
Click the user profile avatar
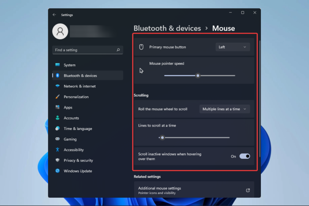[x=60, y=31]
